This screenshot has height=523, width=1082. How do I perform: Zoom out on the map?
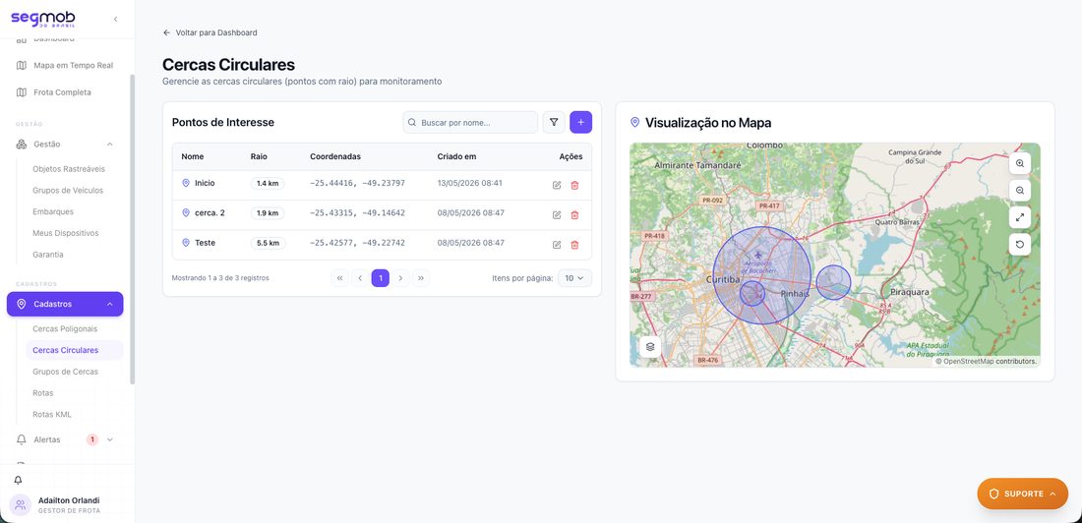(x=1020, y=191)
